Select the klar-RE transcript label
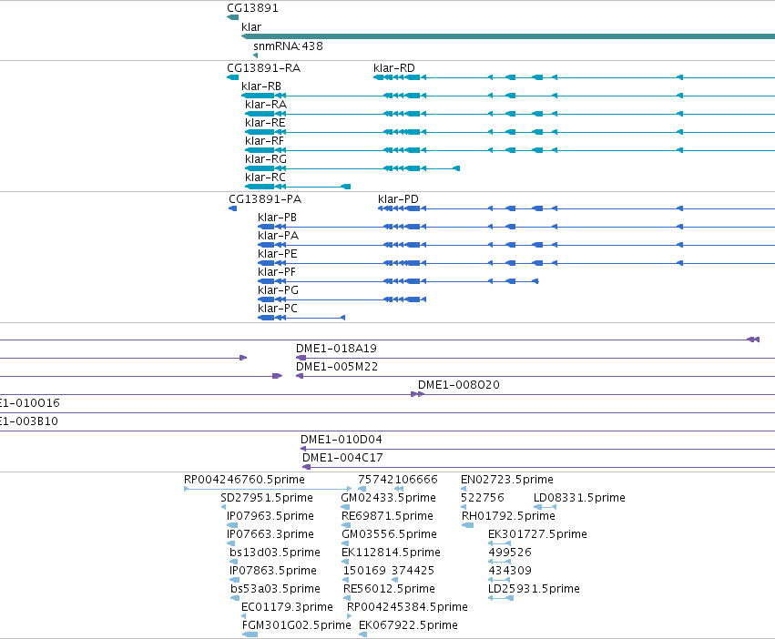This screenshot has width=775, height=639. click(x=265, y=123)
